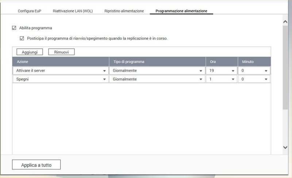Uncheck Posticipa il programma di riavvio/spegimento

(x=22, y=38)
